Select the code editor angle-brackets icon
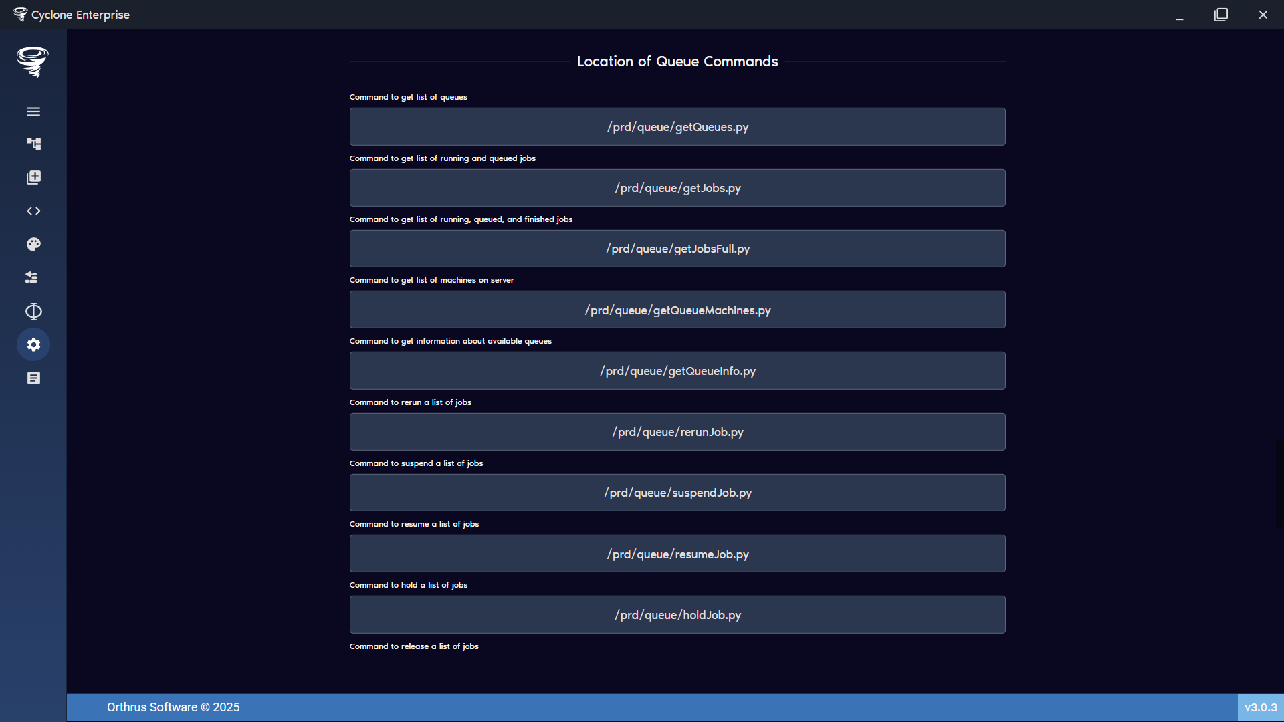The height and width of the screenshot is (722, 1284). coord(33,211)
